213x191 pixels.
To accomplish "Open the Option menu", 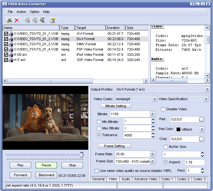I will click(35, 12).
